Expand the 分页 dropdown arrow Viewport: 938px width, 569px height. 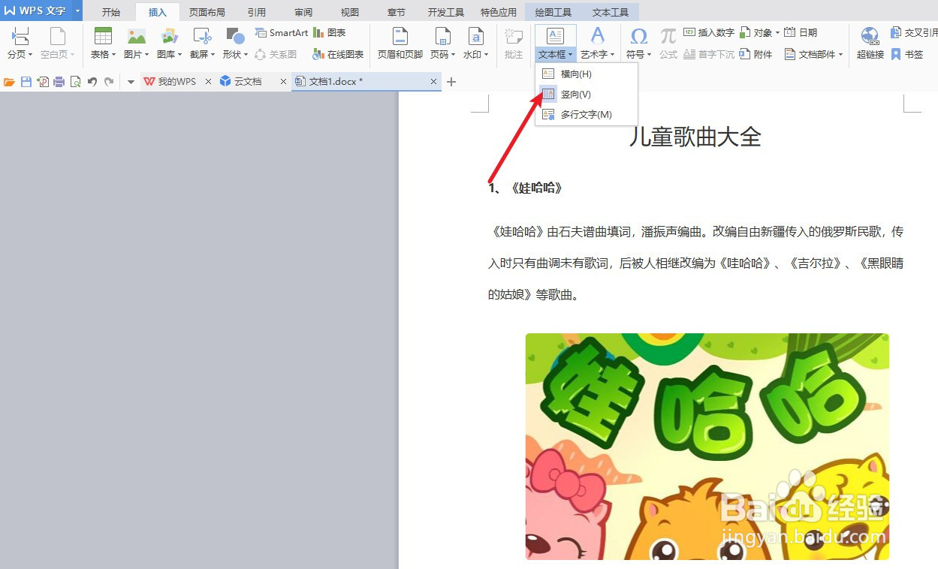31,55
